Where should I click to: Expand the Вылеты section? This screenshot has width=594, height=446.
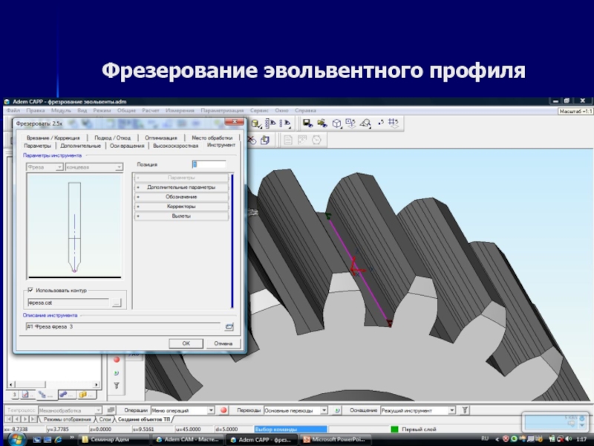tap(181, 216)
